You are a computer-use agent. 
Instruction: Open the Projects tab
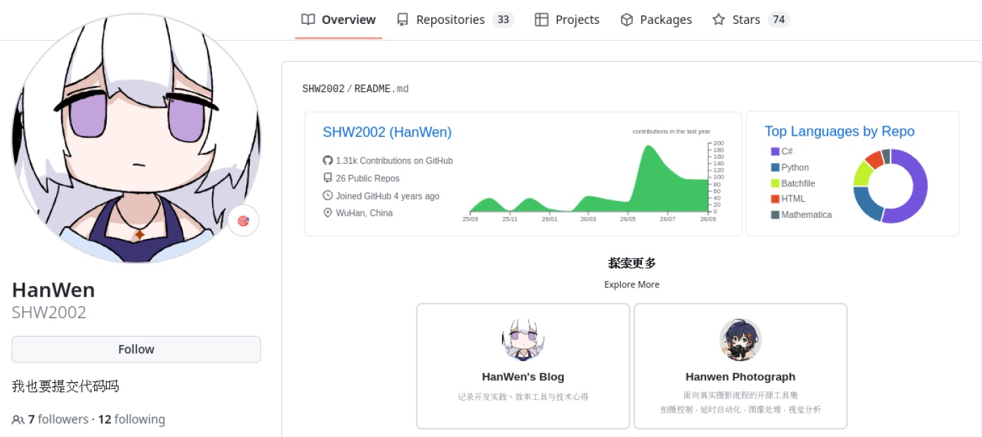tap(567, 20)
